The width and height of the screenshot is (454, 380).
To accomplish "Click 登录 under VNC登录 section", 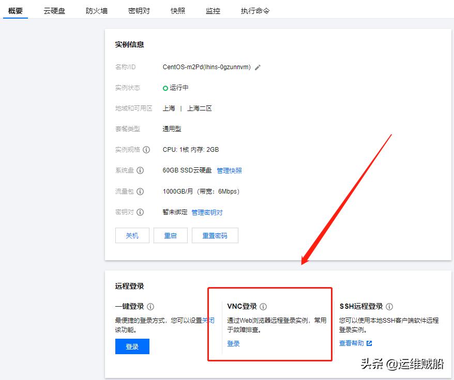I will coord(233,343).
